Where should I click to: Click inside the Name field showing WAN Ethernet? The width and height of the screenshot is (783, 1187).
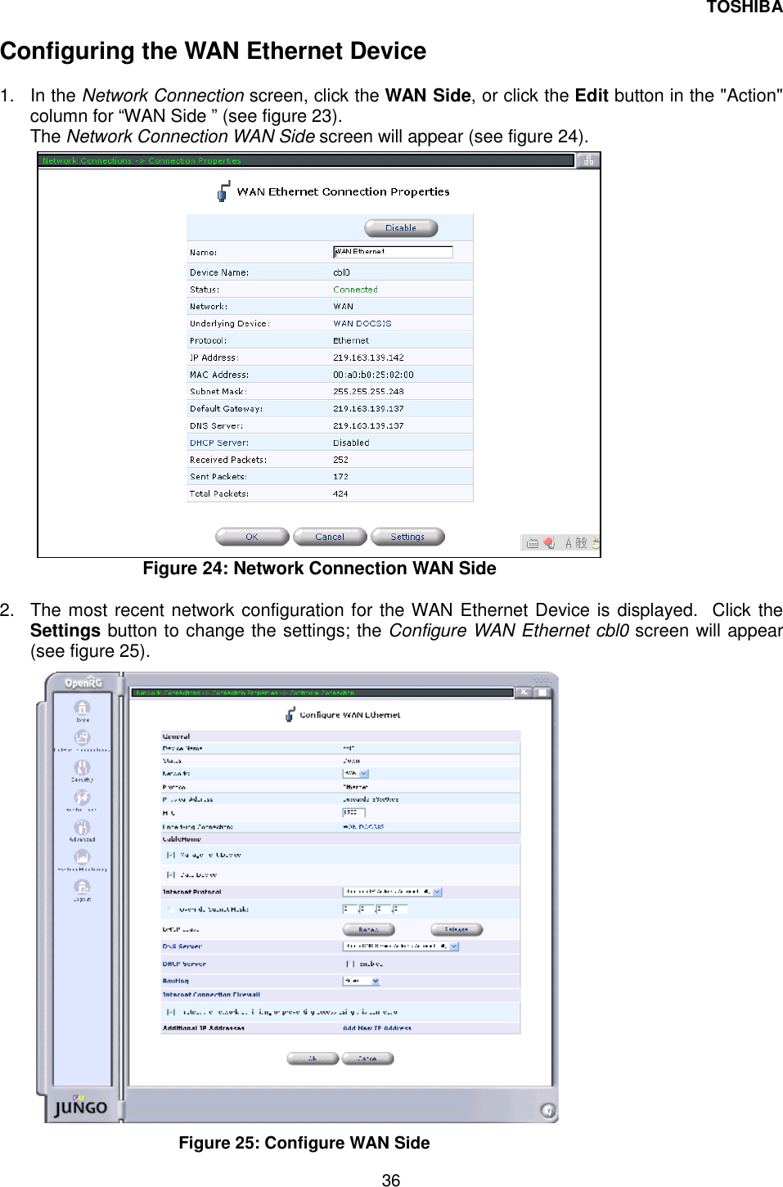click(x=393, y=252)
